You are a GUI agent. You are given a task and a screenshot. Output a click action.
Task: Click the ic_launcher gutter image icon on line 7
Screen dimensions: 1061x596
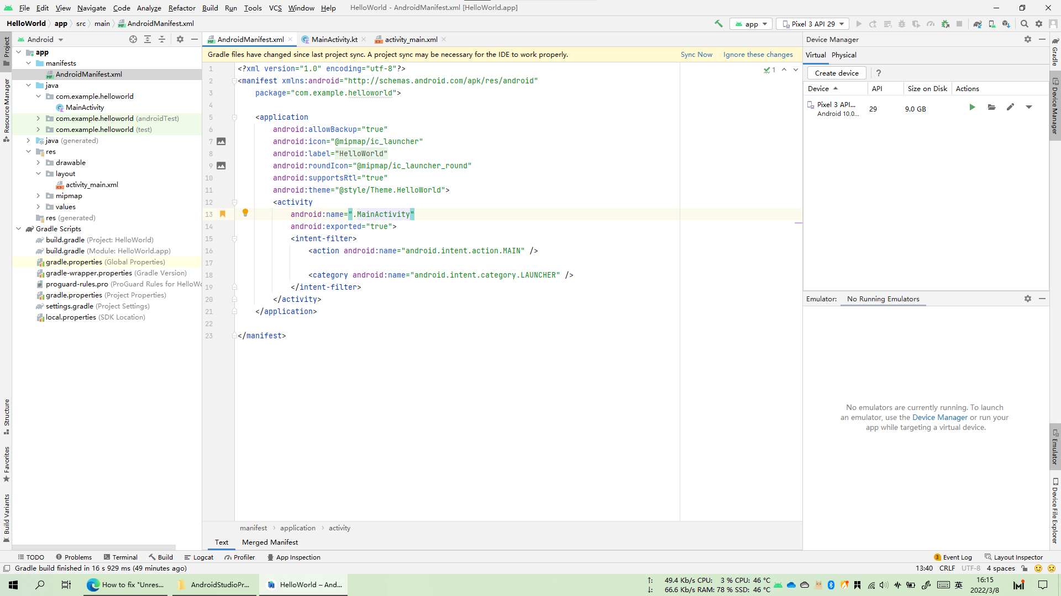pos(221,141)
